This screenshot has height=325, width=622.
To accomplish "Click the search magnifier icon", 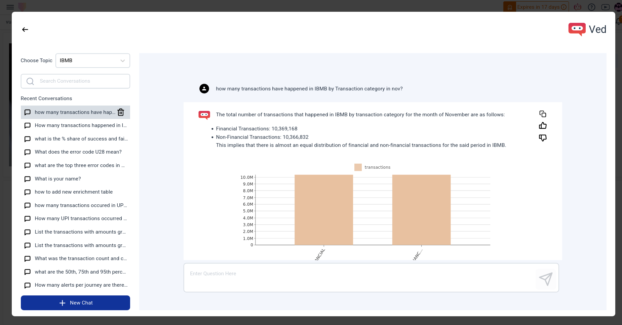I will point(30,81).
